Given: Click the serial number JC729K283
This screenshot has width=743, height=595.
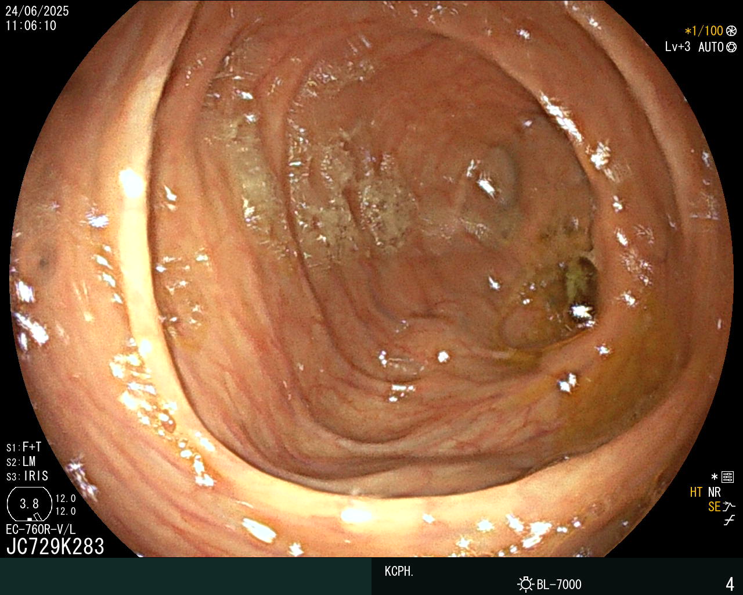Looking at the screenshot, I should [x=55, y=547].
